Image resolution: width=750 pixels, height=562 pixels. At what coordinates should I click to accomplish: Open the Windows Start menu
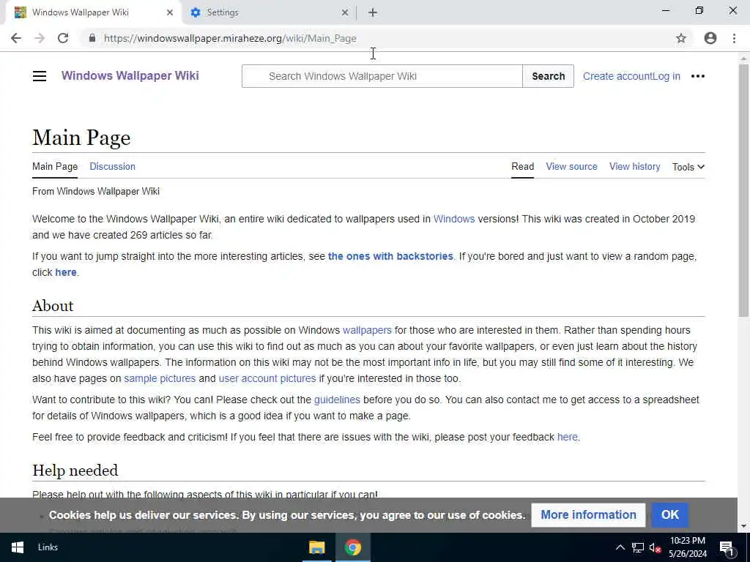tap(18, 547)
